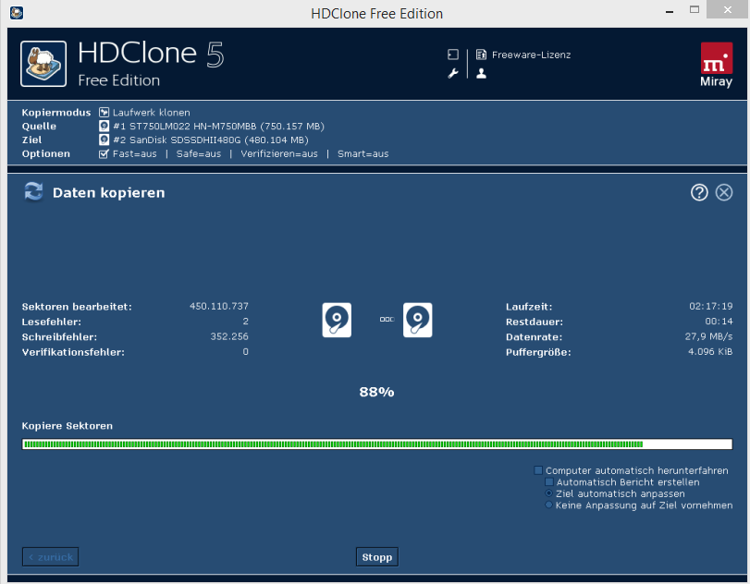750x584 pixels.
Task: Click the Ziel drive icon
Action: [104, 140]
